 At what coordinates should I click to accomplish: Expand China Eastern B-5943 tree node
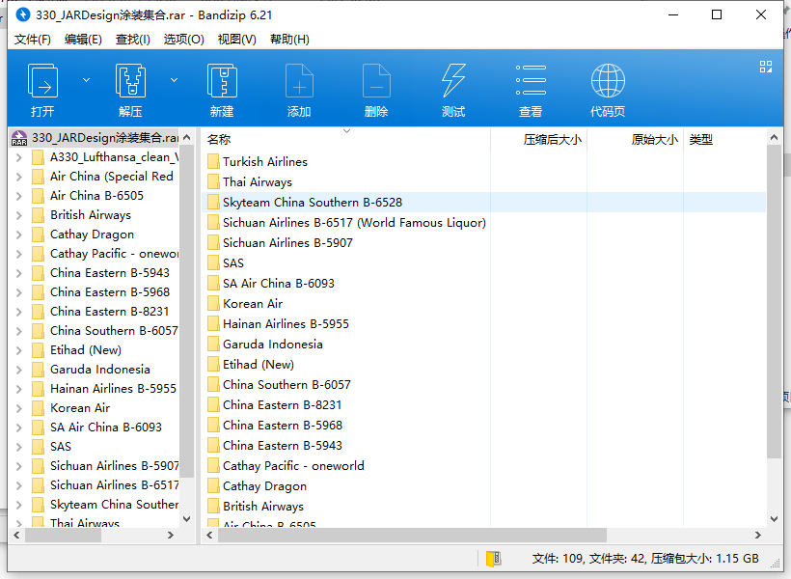click(19, 273)
